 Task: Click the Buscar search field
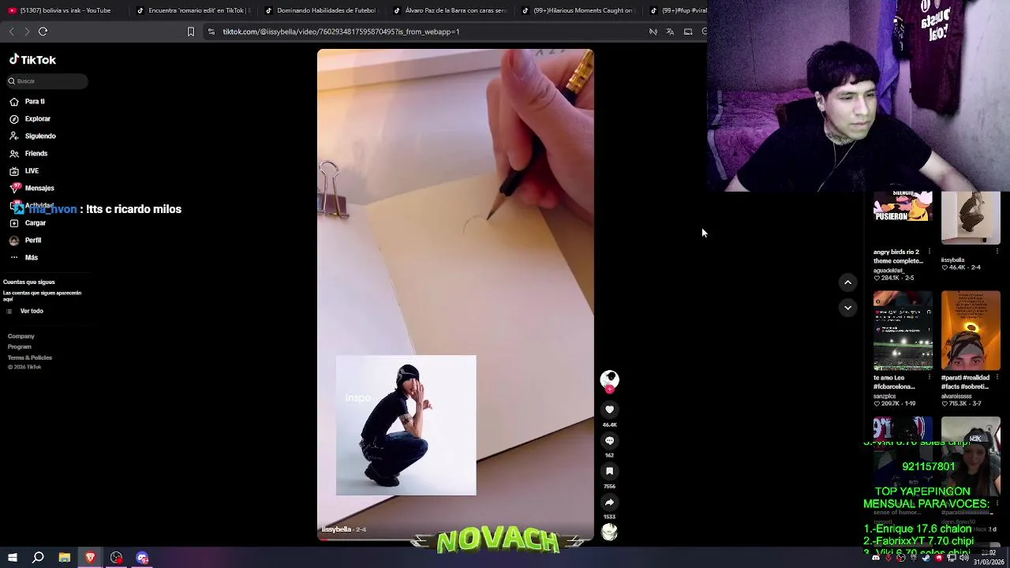pyautogui.click(x=47, y=81)
